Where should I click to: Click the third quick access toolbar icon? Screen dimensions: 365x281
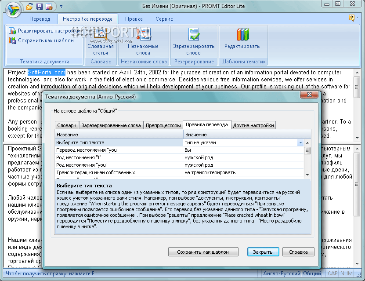click(49, 7)
